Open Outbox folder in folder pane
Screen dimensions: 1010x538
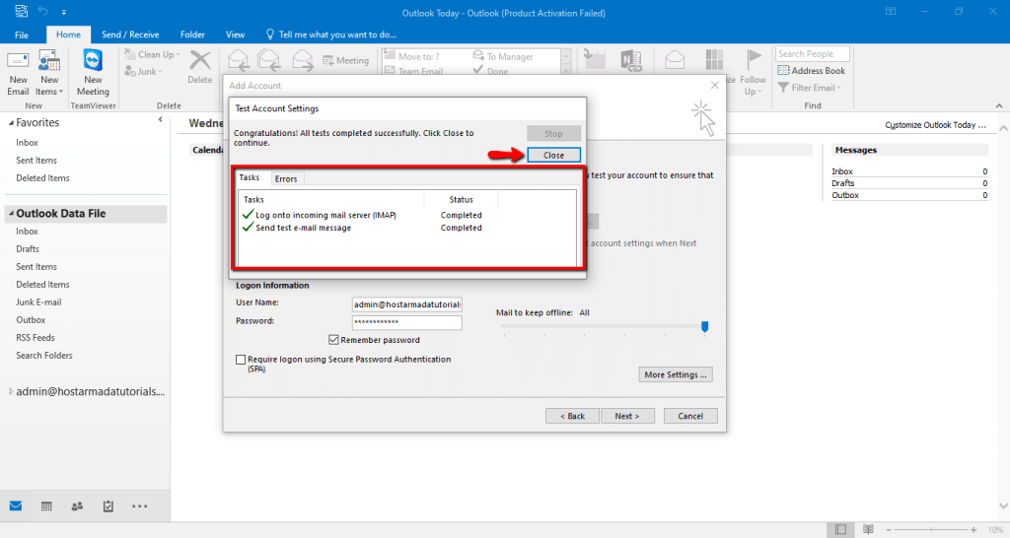pyautogui.click(x=31, y=320)
